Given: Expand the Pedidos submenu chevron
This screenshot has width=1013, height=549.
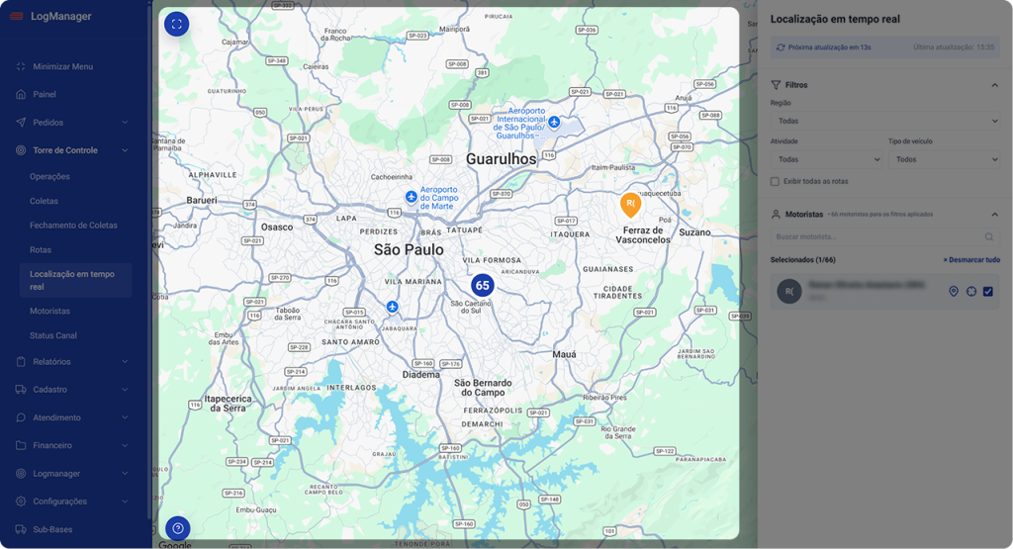Looking at the screenshot, I should tap(125, 123).
